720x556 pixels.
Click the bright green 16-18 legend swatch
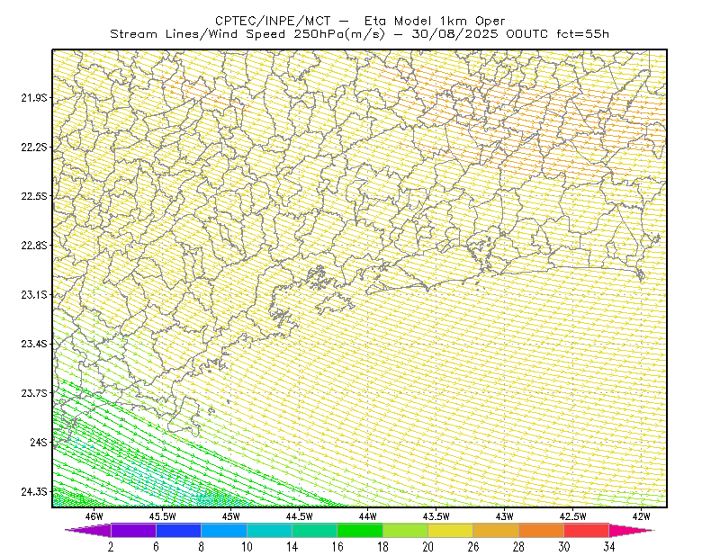tap(360, 530)
